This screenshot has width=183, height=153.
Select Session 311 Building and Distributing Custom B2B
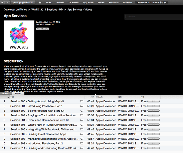pos(45,148)
